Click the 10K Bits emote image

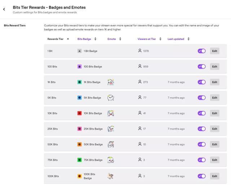click(x=111, y=113)
